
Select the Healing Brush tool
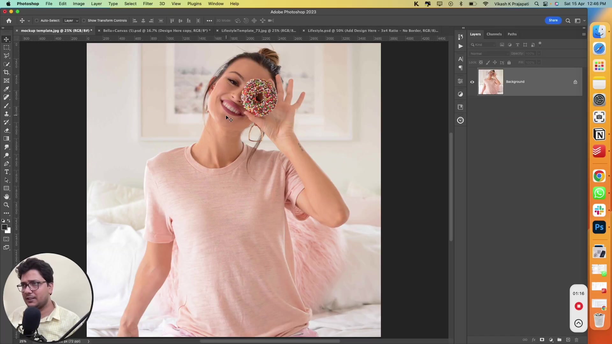pos(6,97)
